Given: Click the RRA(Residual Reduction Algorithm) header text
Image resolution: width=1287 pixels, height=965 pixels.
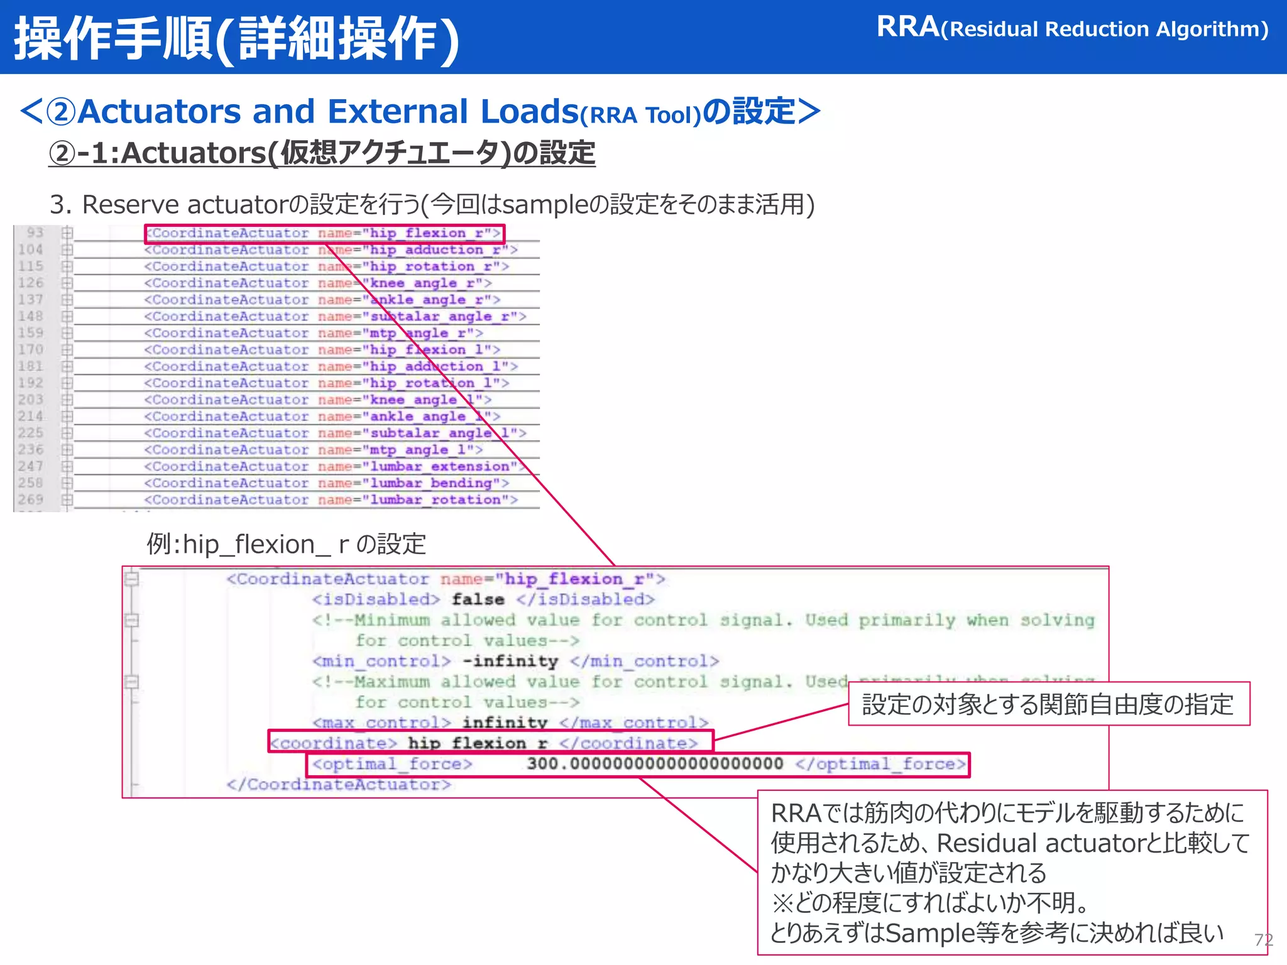Looking at the screenshot, I should pos(1072,28).
